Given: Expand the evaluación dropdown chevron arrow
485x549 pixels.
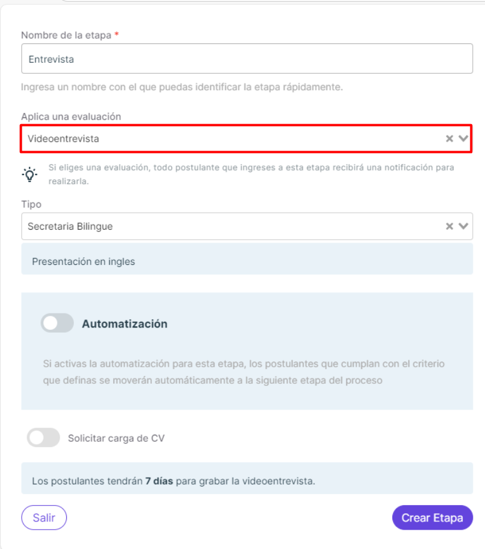Looking at the screenshot, I should pyautogui.click(x=463, y=139).
